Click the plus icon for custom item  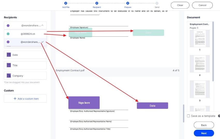[15, 99]
